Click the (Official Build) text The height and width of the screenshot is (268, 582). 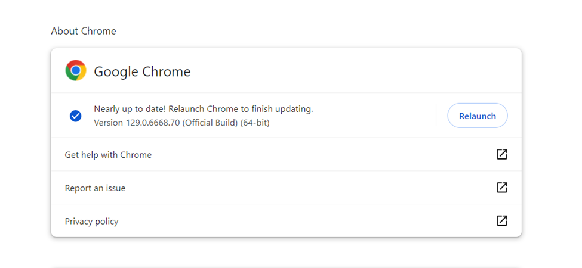coord(210,123)
